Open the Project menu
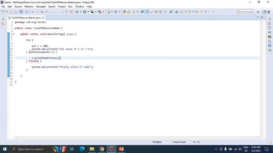 click(62, 7)
